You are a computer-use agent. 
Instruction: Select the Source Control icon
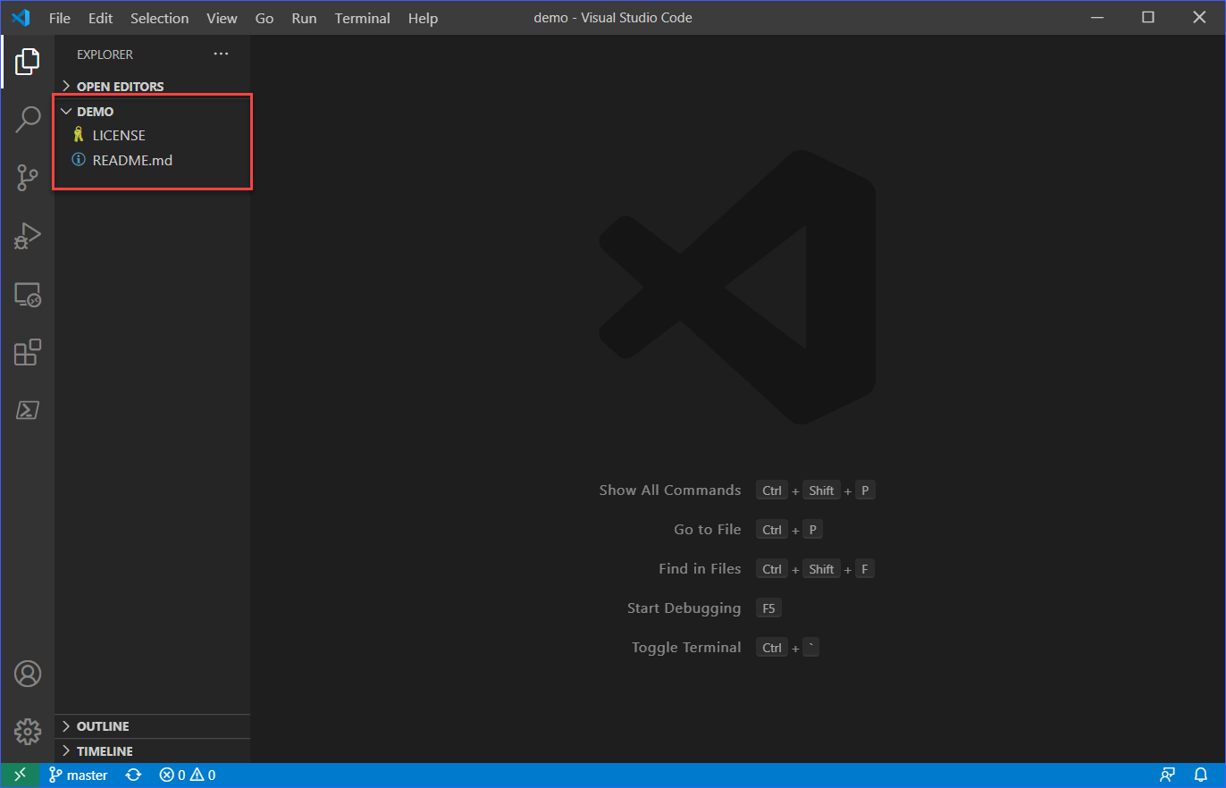tap(28, 177)
